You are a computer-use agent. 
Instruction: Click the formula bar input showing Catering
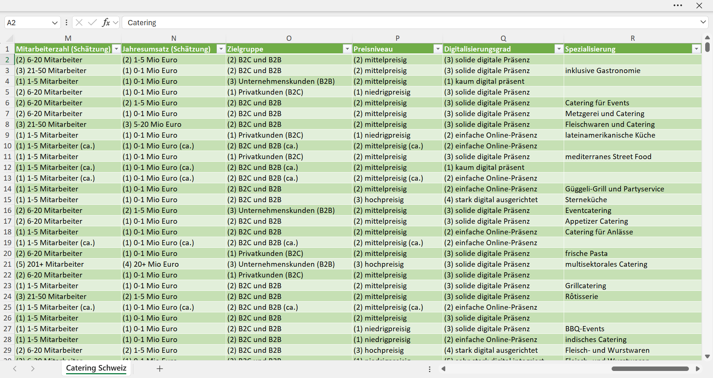[410, 23]
